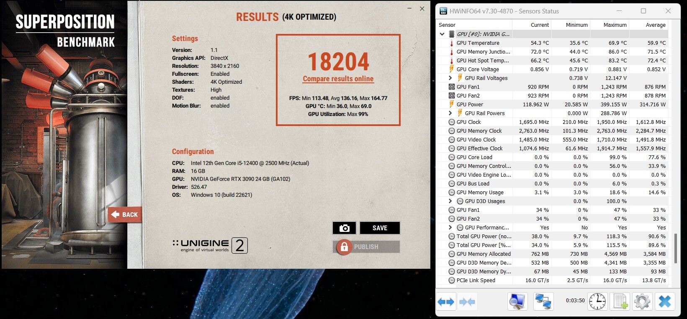This screenshot has height=319, width=687.
Task: Click elapsed time 0:03:50 readout
Action: 575,300
